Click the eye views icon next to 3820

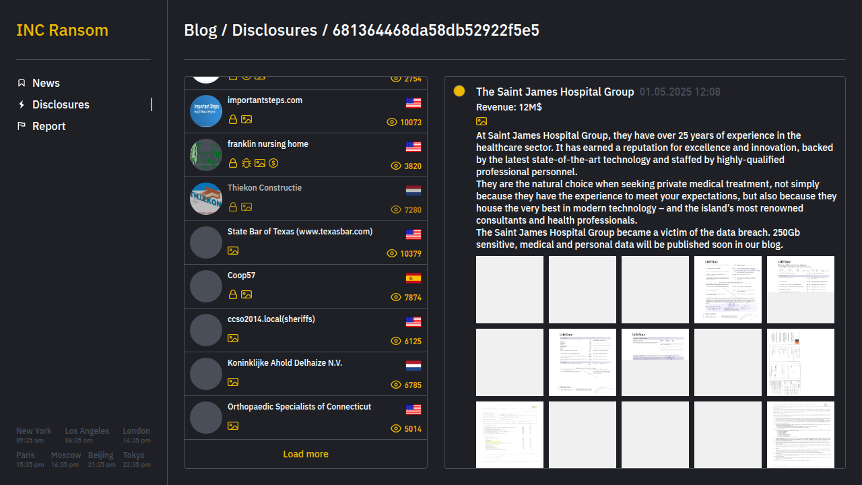[x=396, y=166]
